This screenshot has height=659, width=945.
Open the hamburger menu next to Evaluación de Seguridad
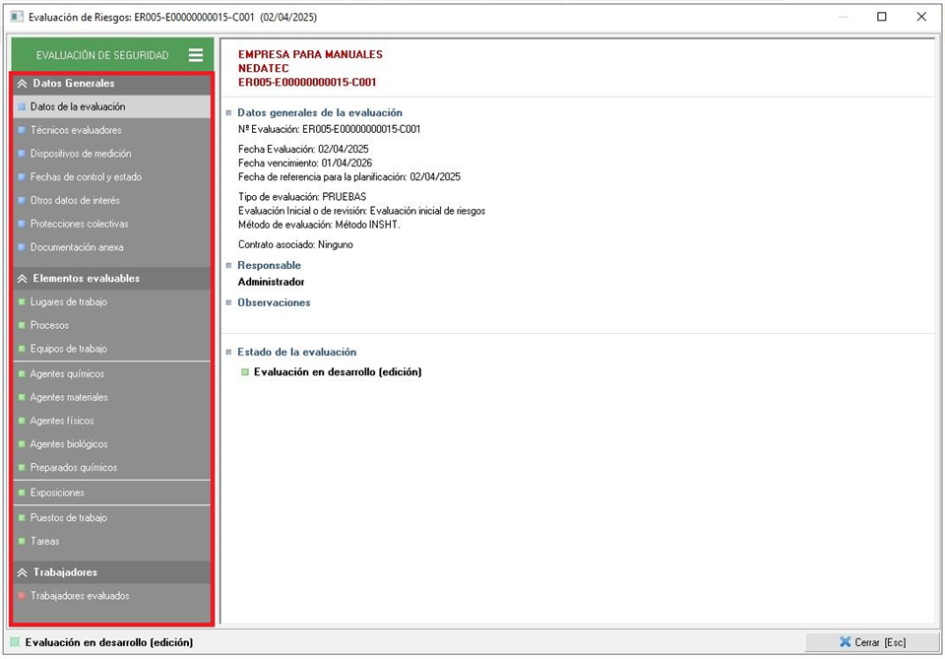pos(196,55)
